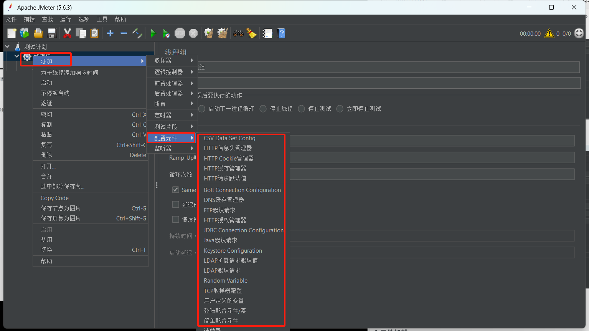The image size is (589, 331).
Task: Click the Save floppy disk icon
Action: pyautogui.click(x=52, y=33)
